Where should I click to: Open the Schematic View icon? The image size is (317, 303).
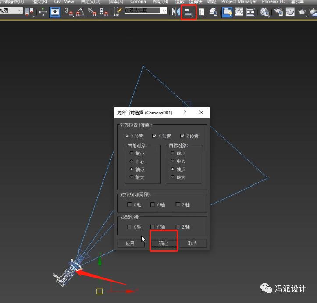click(x=250, y=12)
